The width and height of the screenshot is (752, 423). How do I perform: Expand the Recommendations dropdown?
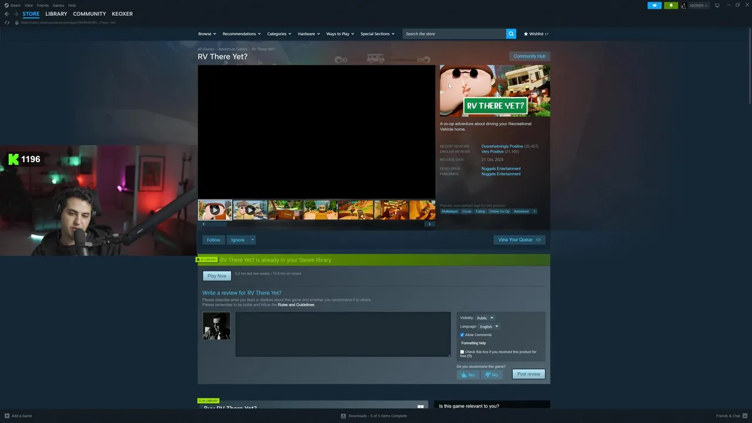241,33
